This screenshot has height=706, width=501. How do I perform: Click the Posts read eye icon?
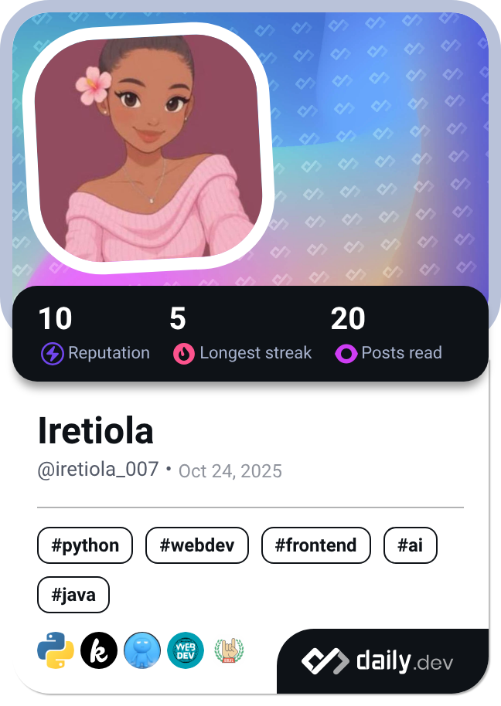(x=346, y=354)
